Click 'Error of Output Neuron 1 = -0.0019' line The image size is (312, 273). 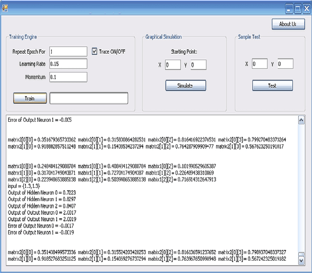coord(41,232)
